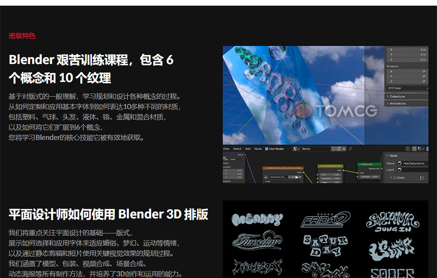Toggle the Color checkbox in Node panel
The width and height of the screenshot is (437, 278).
click(395, 178)
